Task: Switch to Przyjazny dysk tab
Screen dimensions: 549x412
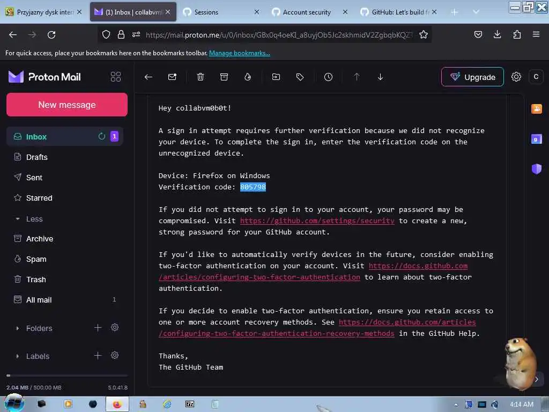Action: point(43,12)
